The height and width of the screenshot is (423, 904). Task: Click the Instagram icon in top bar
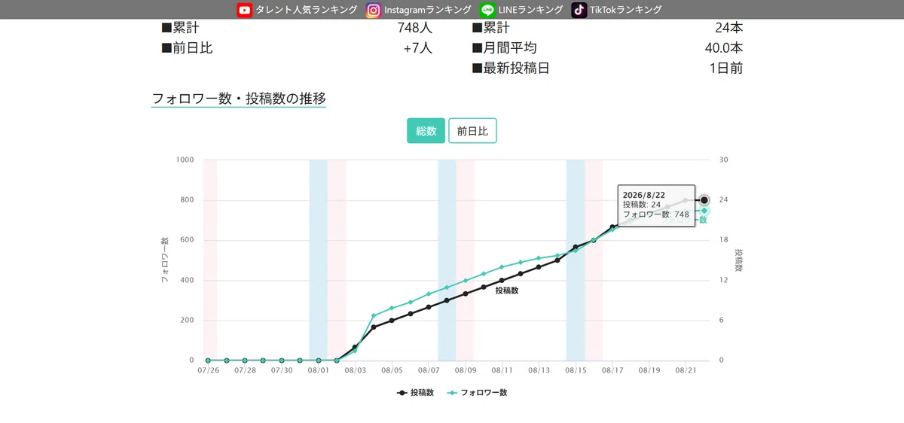coord(374,10)
